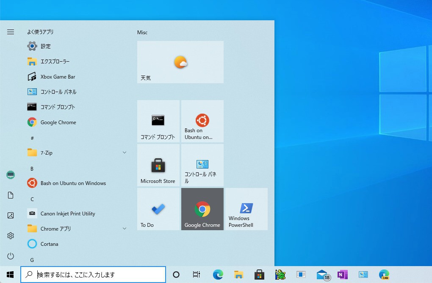Viewport: 432px width, 283px height.
Task: Click the Task View button on the taskbar
Action: pos(197,275)
